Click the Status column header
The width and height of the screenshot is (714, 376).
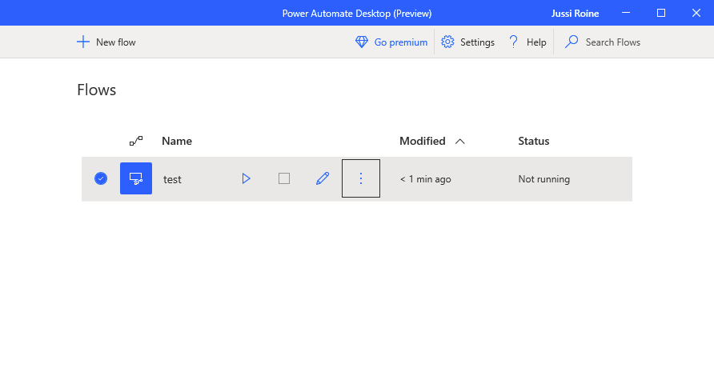pos(534,141)
